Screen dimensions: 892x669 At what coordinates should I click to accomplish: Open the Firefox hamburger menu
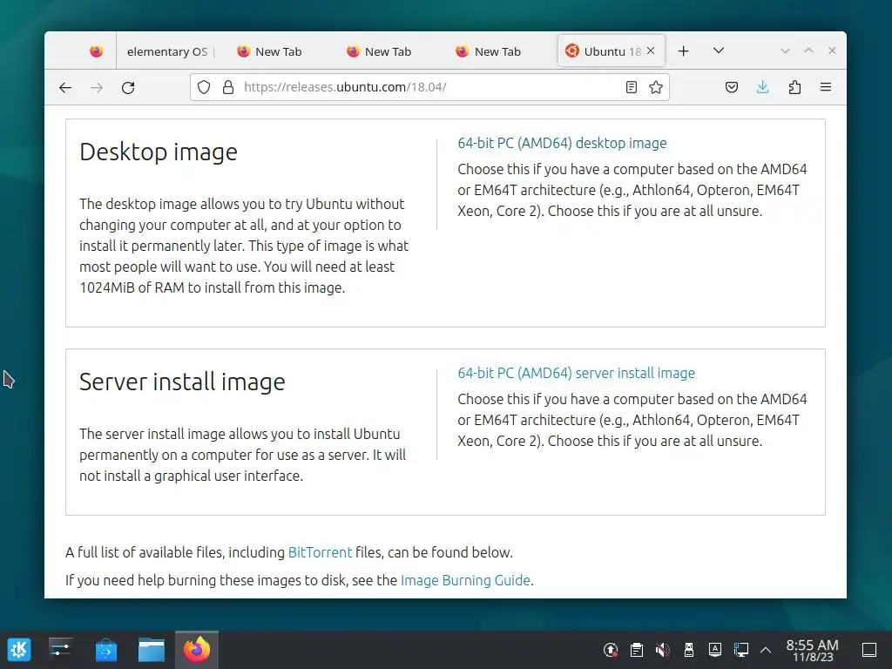click(826, 87)
